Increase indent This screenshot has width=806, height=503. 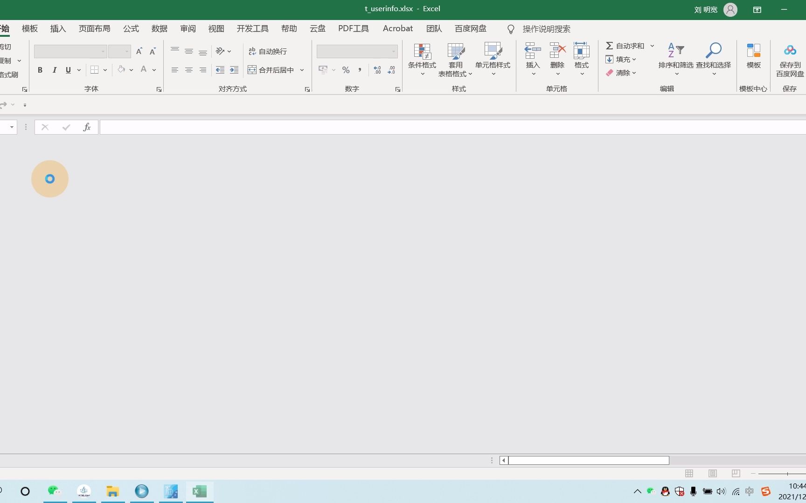[x=234, y=70]
